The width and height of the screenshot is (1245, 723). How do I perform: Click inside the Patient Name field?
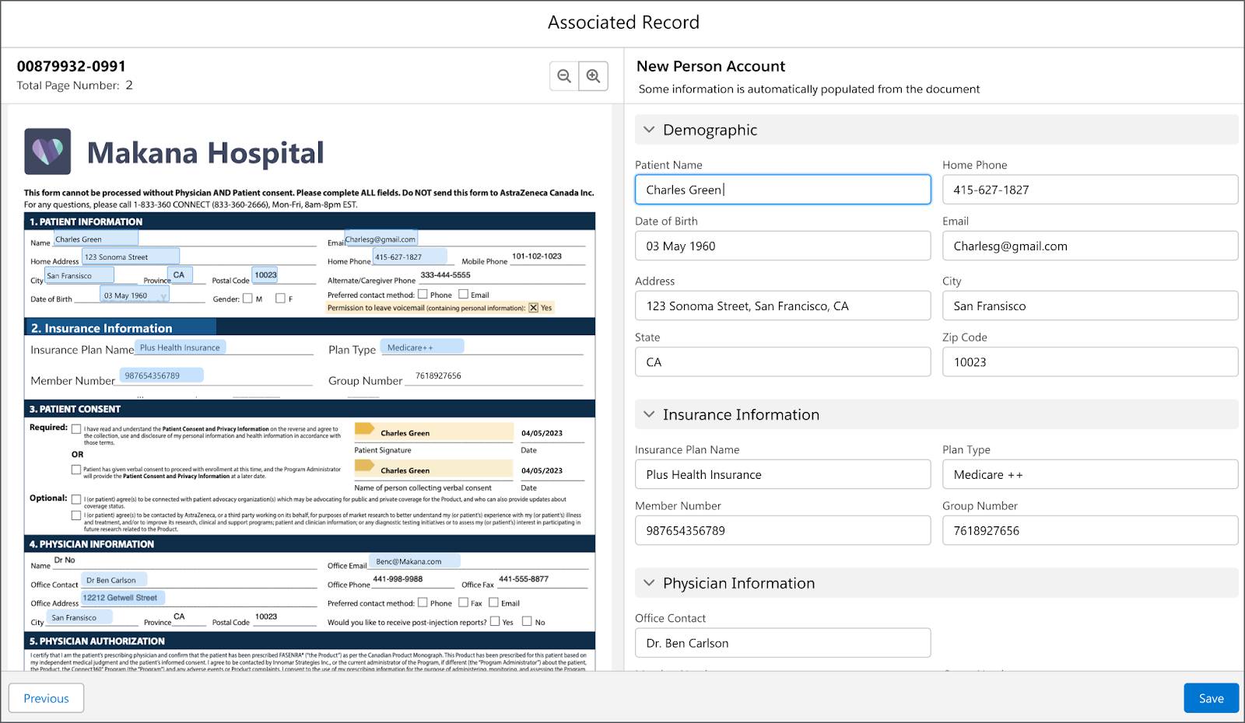coord(782,189)
